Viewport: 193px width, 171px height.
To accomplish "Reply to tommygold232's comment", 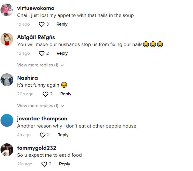I will 65,164.
